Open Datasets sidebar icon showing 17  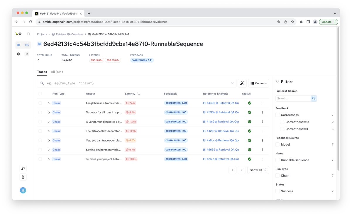pyautogui.click(x=23, y=54)
